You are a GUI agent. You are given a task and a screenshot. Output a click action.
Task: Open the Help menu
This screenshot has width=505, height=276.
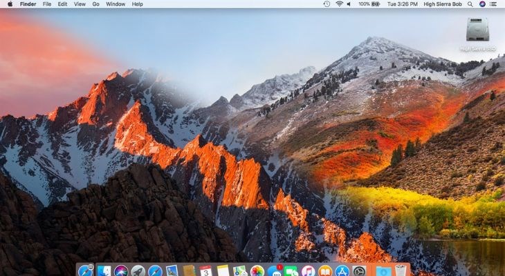pyautogui.click(x=138, y=4)
